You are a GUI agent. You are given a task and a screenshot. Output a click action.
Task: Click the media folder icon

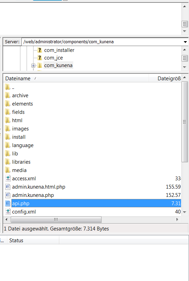click(8, 170)
